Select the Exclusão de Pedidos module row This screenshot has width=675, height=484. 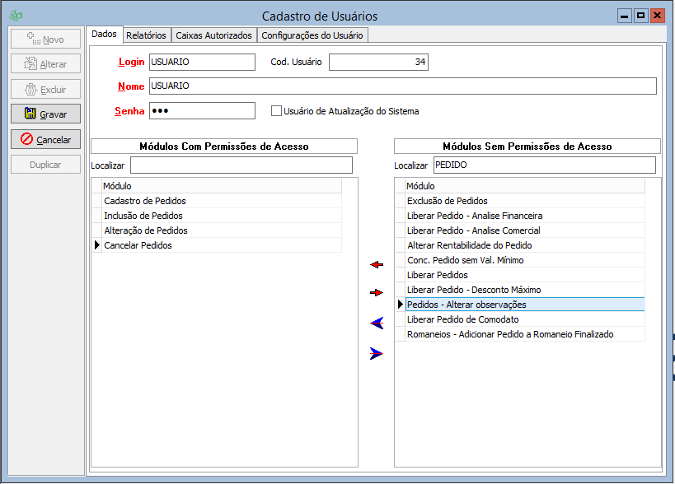tap(448, 201)
